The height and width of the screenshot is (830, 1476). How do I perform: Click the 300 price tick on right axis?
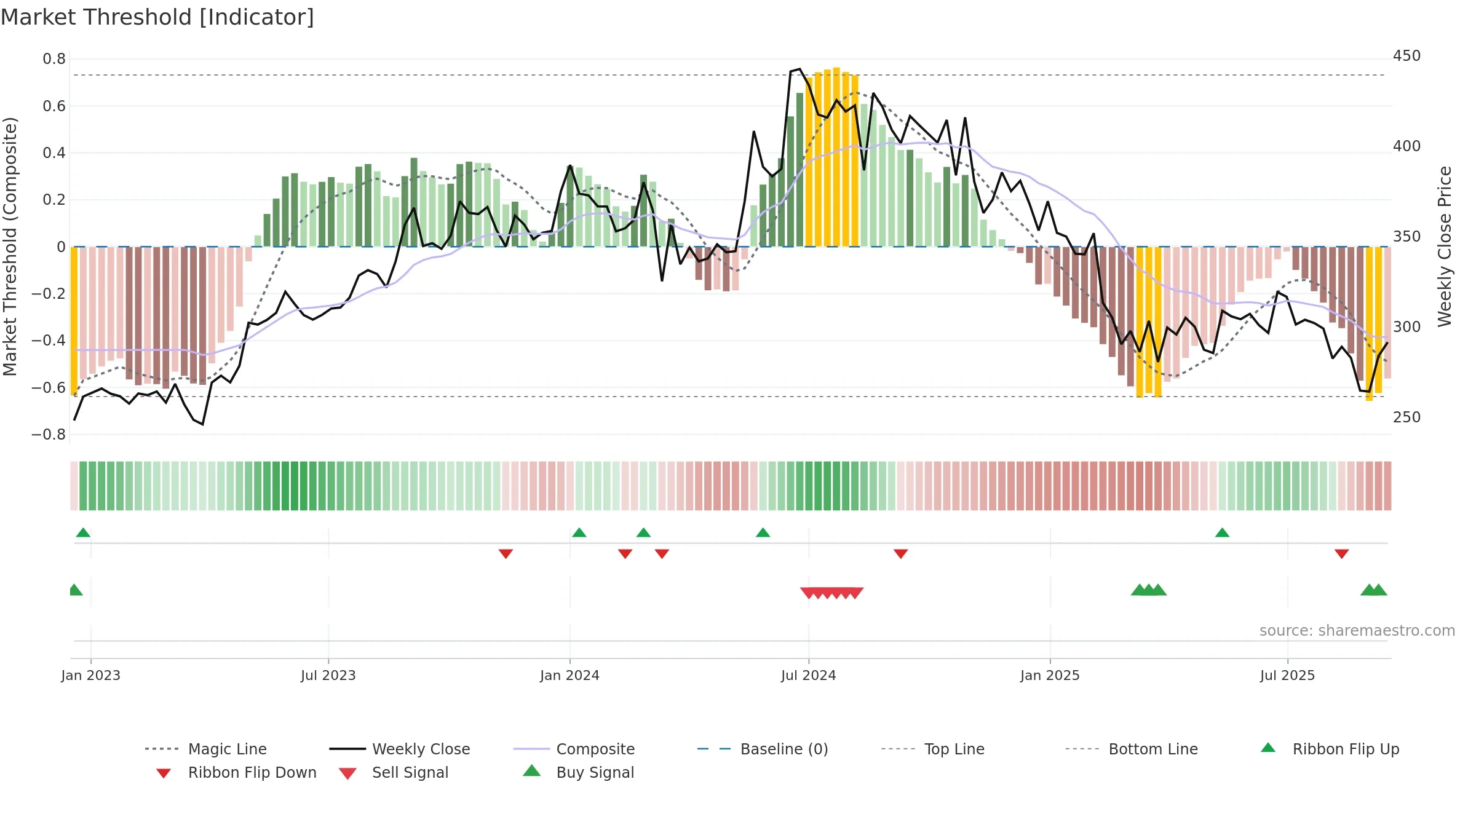click(1407, 327)
